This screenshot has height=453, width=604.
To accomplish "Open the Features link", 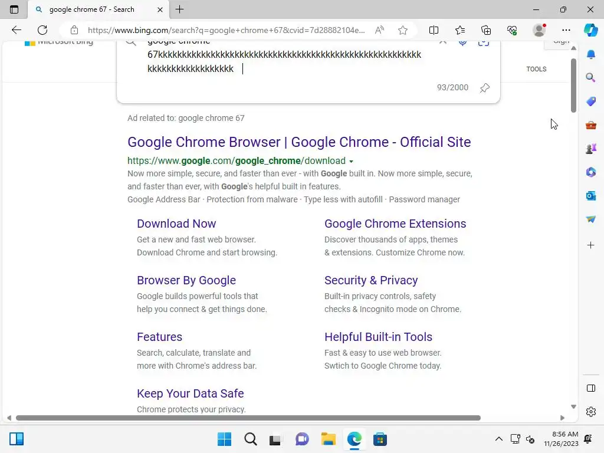I will [159, 337].
